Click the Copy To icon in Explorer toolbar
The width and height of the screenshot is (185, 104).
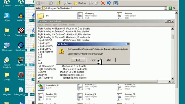[97, 3]
